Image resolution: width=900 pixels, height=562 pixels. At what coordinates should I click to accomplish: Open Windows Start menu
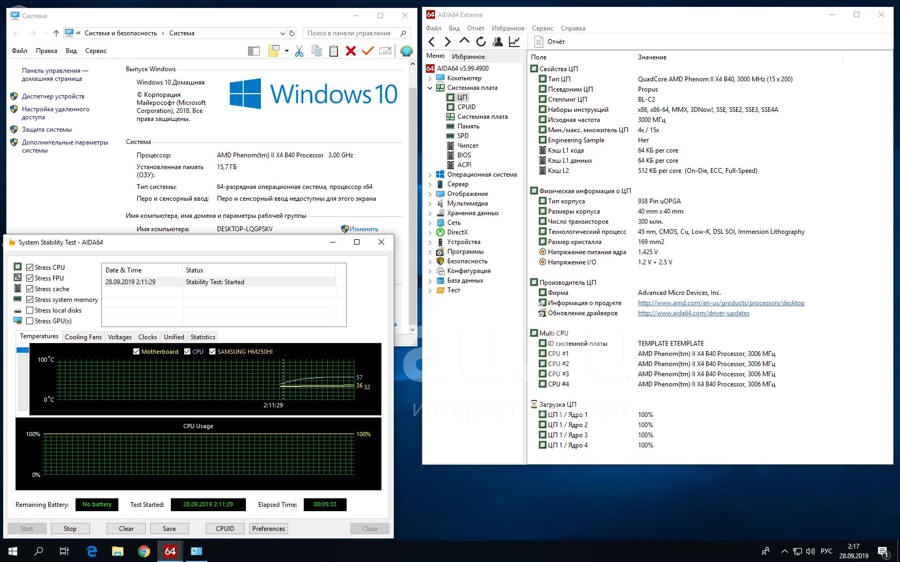click(13, 551)
